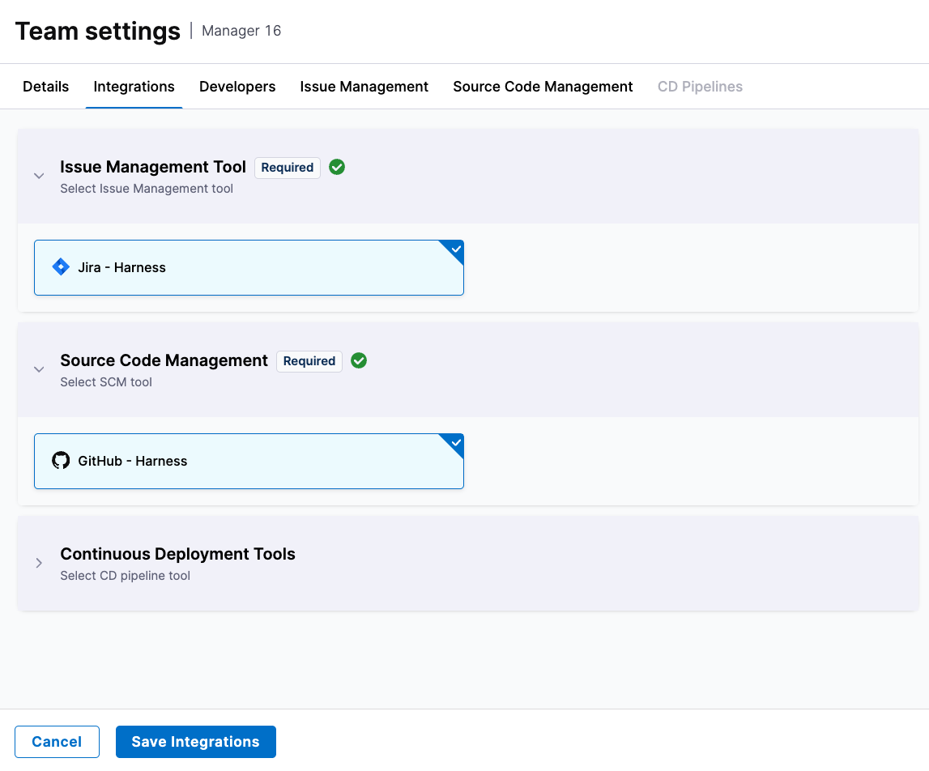Click green checkmark beside Issue Management Tool
The height and width of the screenshot is (771, 929).
338,168
